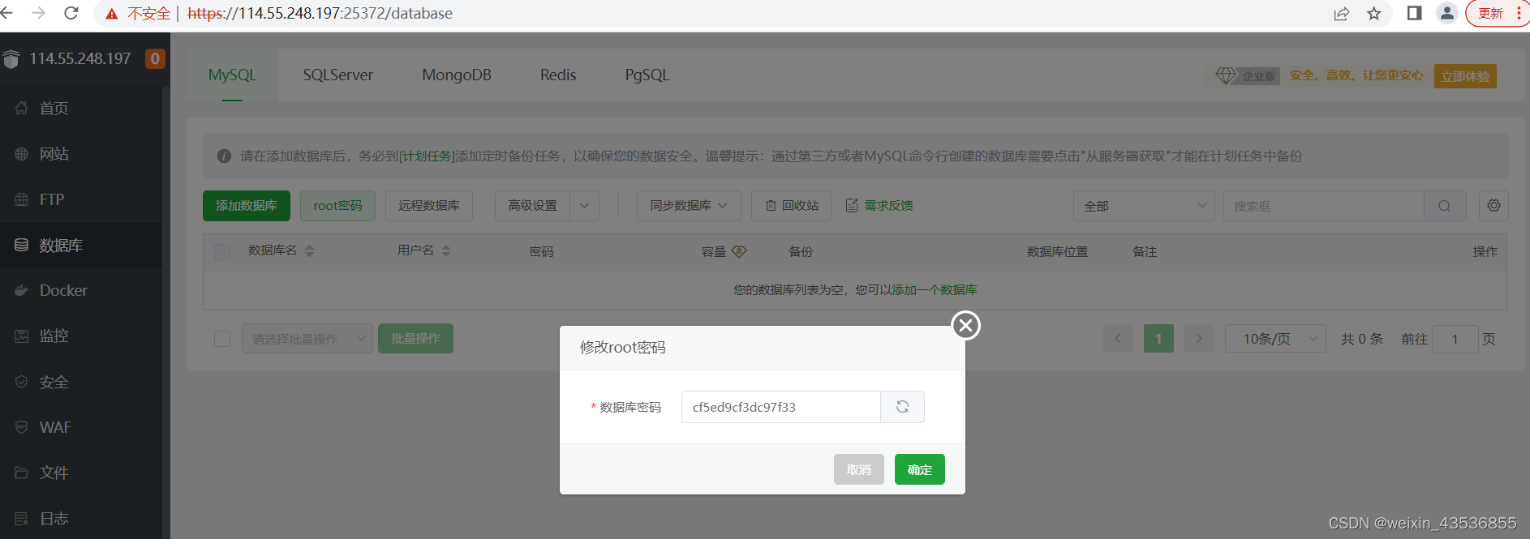Click the 搜索框 search field
The image size is (1530, 539).
click(1324, 206)
